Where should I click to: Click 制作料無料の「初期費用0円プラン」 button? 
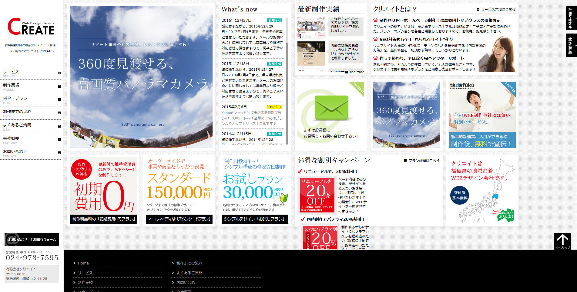tap(103, 219)
